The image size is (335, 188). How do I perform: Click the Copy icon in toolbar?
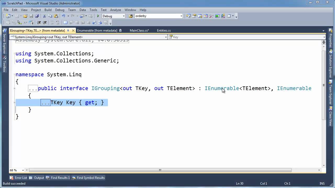[x=50, y=16]
